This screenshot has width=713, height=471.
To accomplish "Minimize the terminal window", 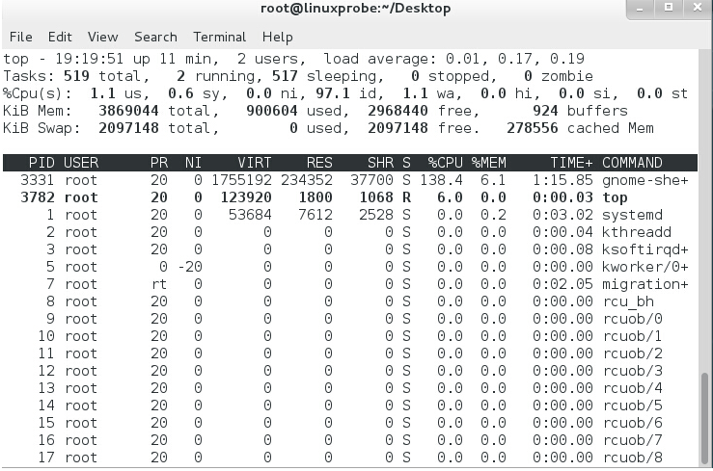I will 640,8.
